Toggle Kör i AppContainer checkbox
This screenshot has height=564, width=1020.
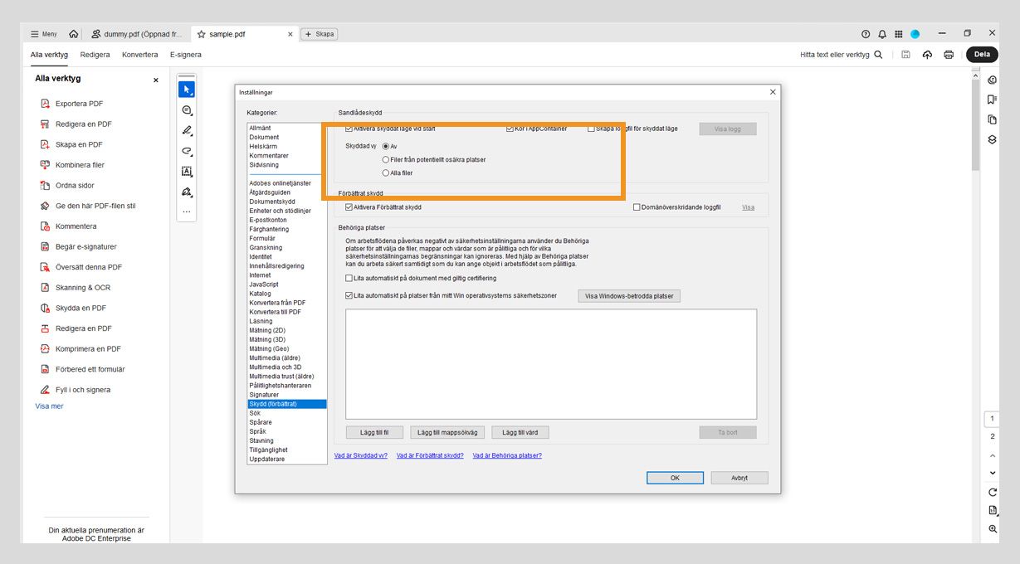click(510, 129)
